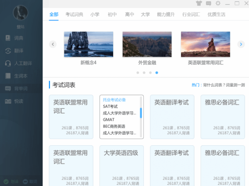
Task: Click the 登陆 login text
Action: click(x=21, y=27)
